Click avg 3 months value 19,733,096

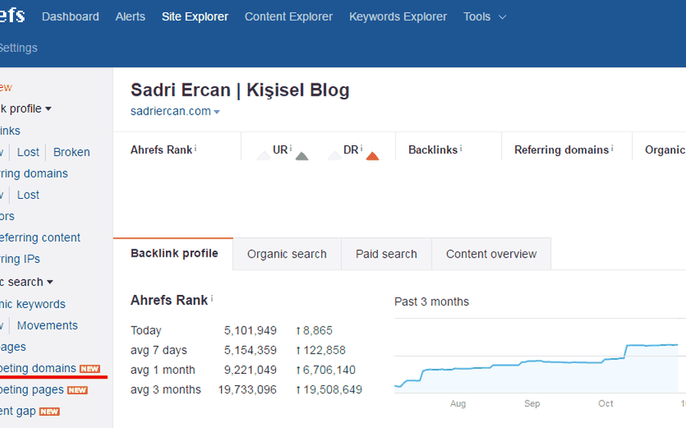(x=247, y=390)
